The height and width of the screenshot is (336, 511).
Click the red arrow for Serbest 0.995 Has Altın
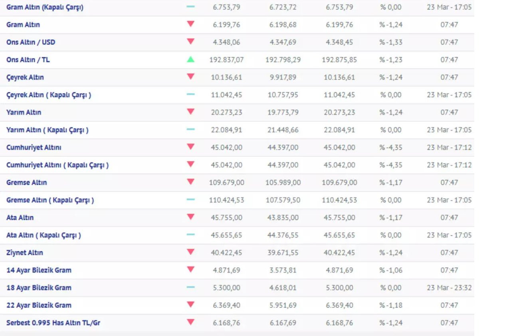pos(190,322)
